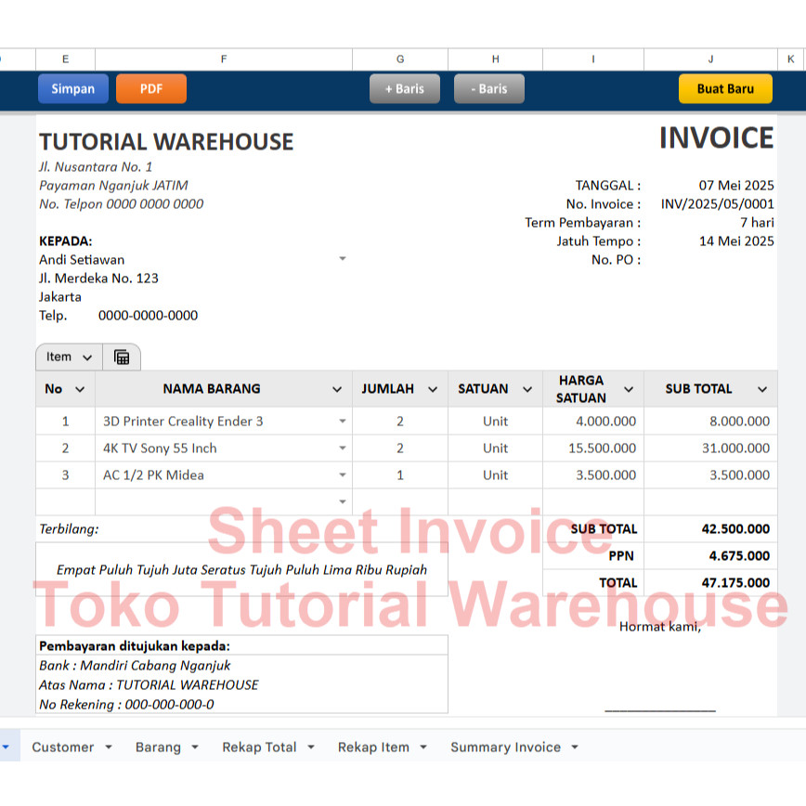Click sub total 3.500.000 for AC 1/2 PK Midea
This screenshot has height=806, width=806.
[x=740, y=475]
